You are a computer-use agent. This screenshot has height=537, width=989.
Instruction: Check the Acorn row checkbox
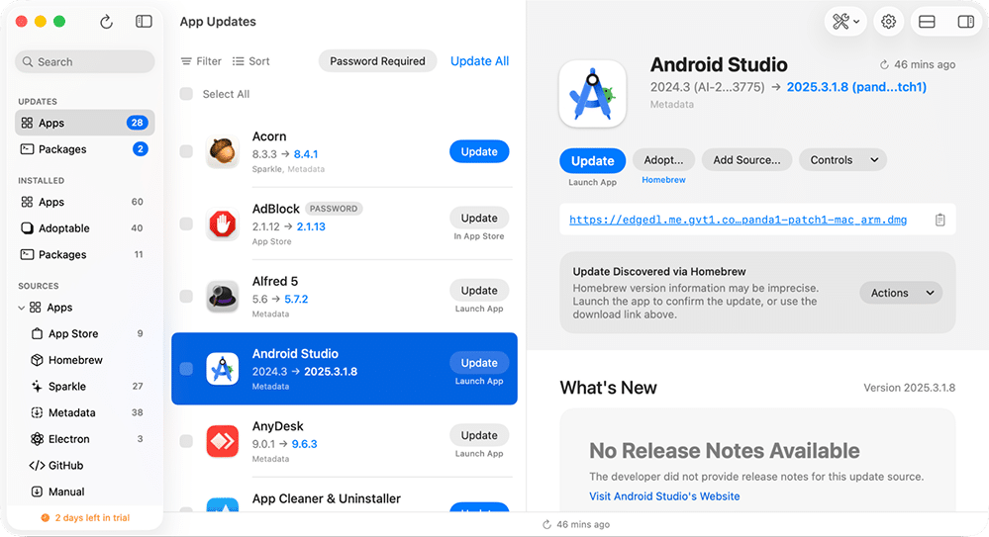(x=186, y=151)
